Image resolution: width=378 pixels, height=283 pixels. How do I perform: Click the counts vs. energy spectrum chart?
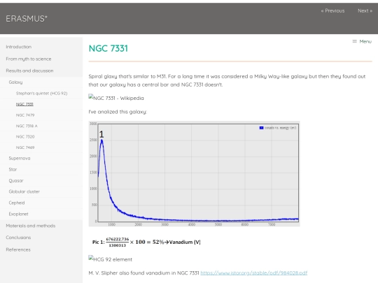point(195,174)
